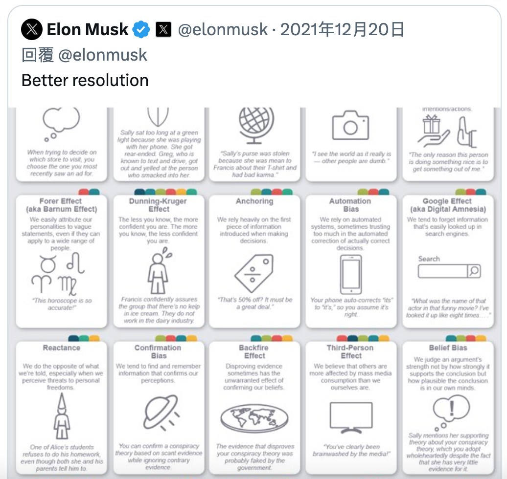Click the price tag icon under Anchoring
This screenshot has height=479, width=507.
[x=254, y=273]
